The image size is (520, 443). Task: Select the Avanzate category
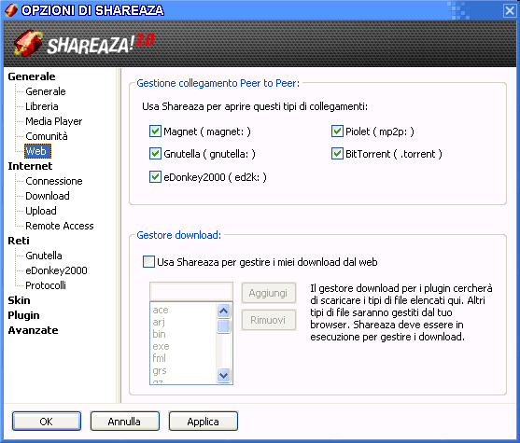click(33, 330)
